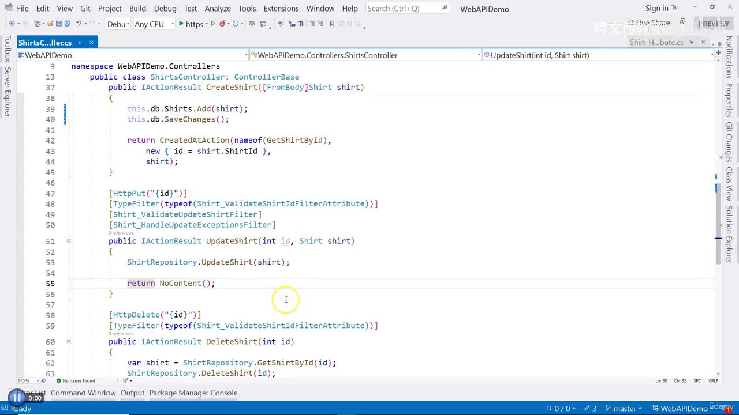The width and height of the screenshot is (739, 415).
Task: Save the current file with the disk icon
Action: tap(58, 24)
